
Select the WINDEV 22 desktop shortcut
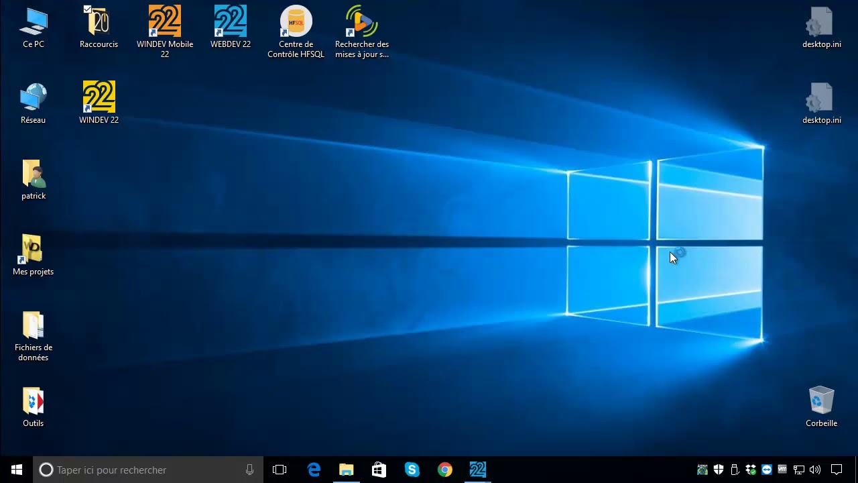[x=99, y=103]
